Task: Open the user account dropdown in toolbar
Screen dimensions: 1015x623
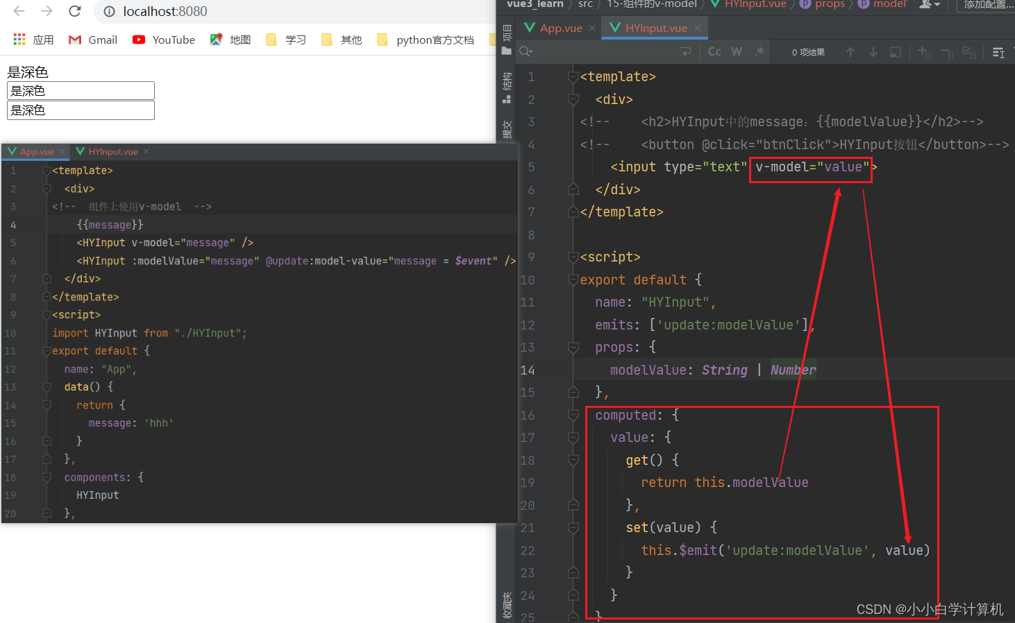Action: click(x=930, y=4)
